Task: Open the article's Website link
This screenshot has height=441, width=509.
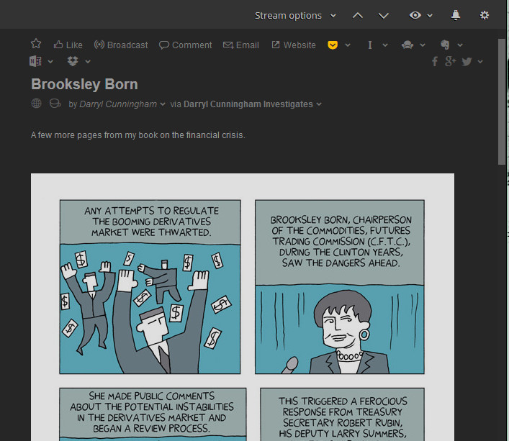Action: click(x=294, y=45)
